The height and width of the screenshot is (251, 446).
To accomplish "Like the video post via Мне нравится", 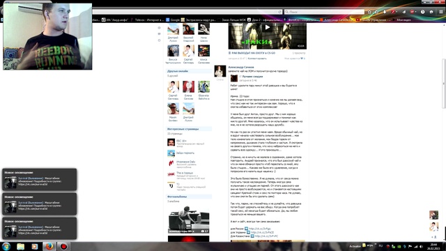I will click(295, 59).
